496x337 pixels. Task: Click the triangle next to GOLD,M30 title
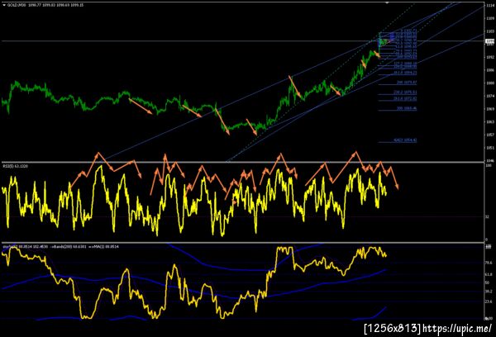[x=4, y=5]
